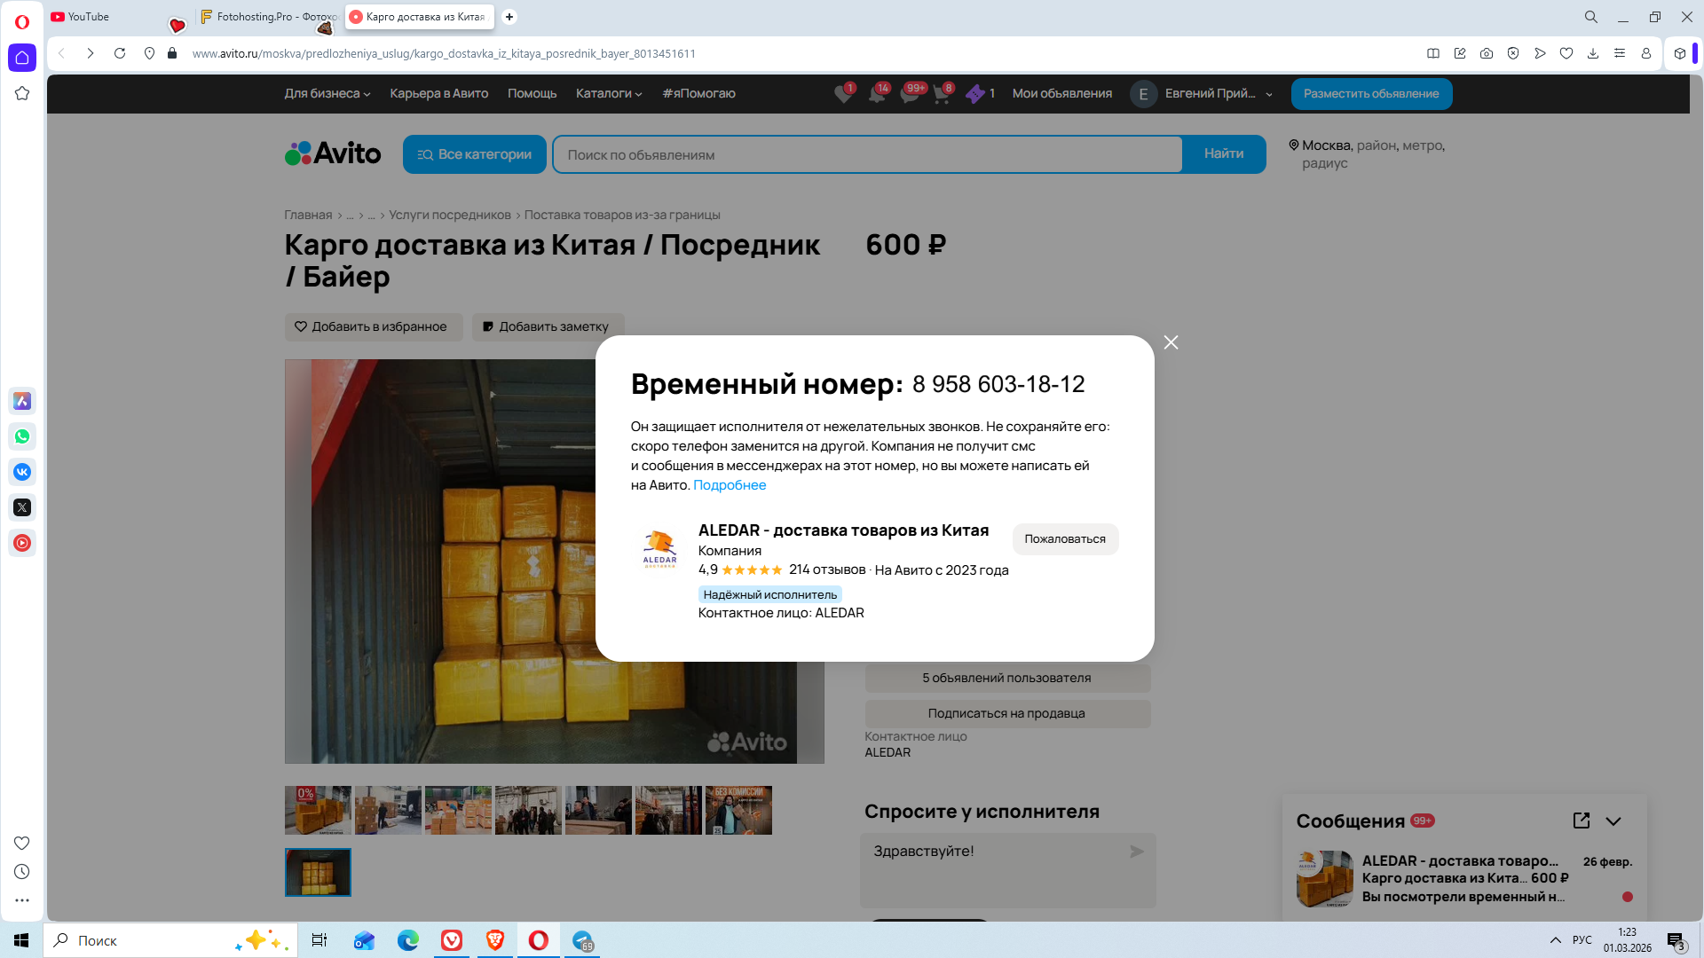
Task: Collapse the Сообщения panel chevron
Action: coord(1613,821)
